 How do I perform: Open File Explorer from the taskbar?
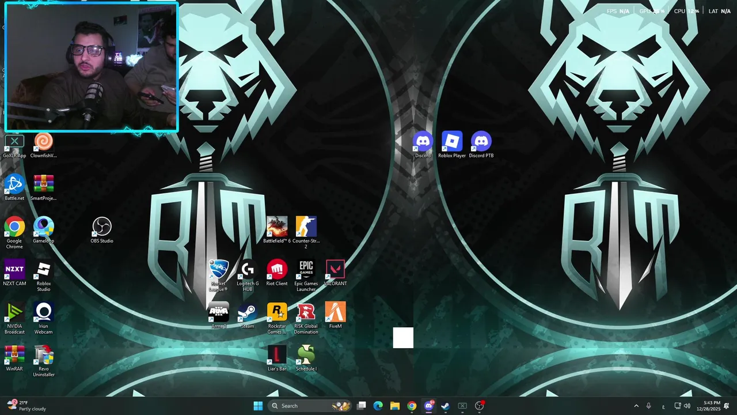(x=395, y=406)
